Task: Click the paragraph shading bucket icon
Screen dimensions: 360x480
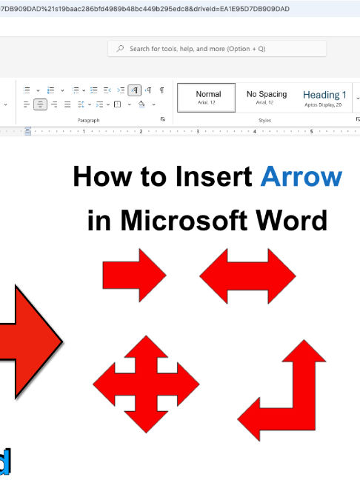Action: [x=141, y=104]
